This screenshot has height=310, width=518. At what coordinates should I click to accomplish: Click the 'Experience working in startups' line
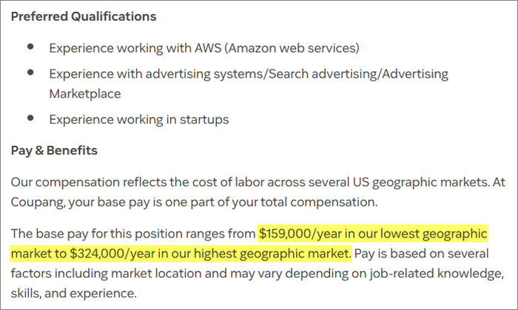pos(139,120)
